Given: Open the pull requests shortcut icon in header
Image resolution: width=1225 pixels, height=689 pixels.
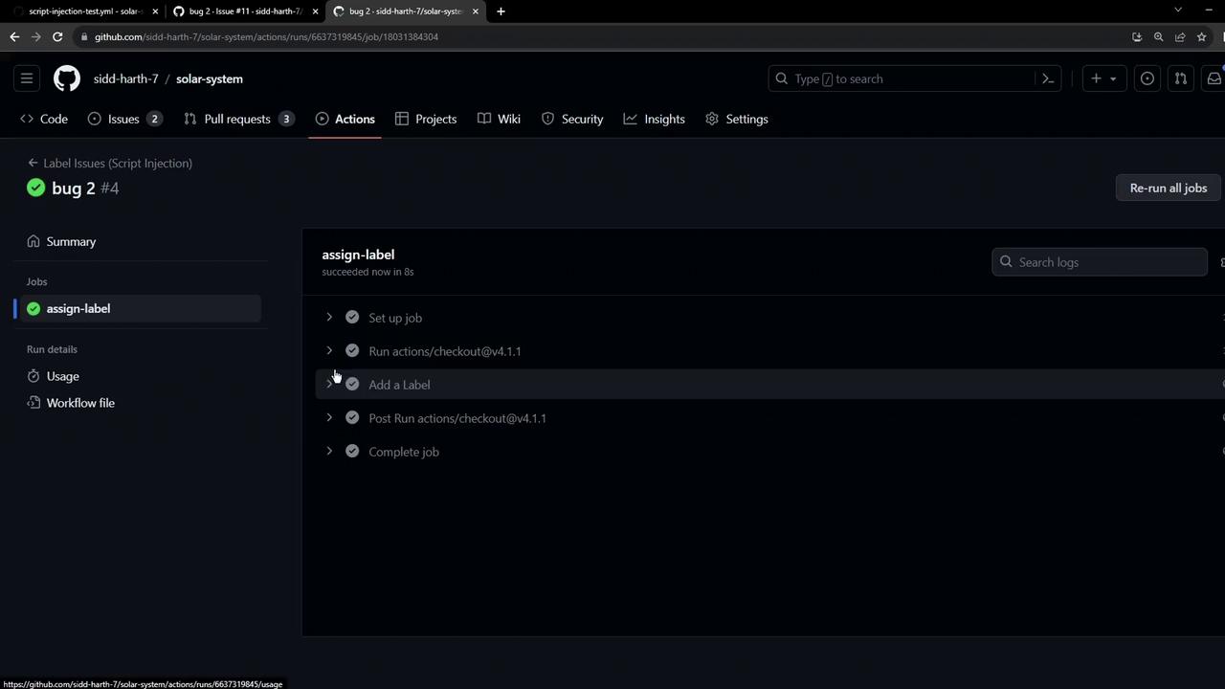Looking at the screenshot, I should tap(1180, 78).
